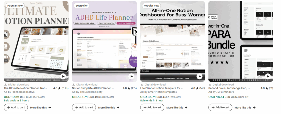Open the PARA Bundle product thumbnail
This screenshot has height=114, width=281.
[x=241, y=42]
